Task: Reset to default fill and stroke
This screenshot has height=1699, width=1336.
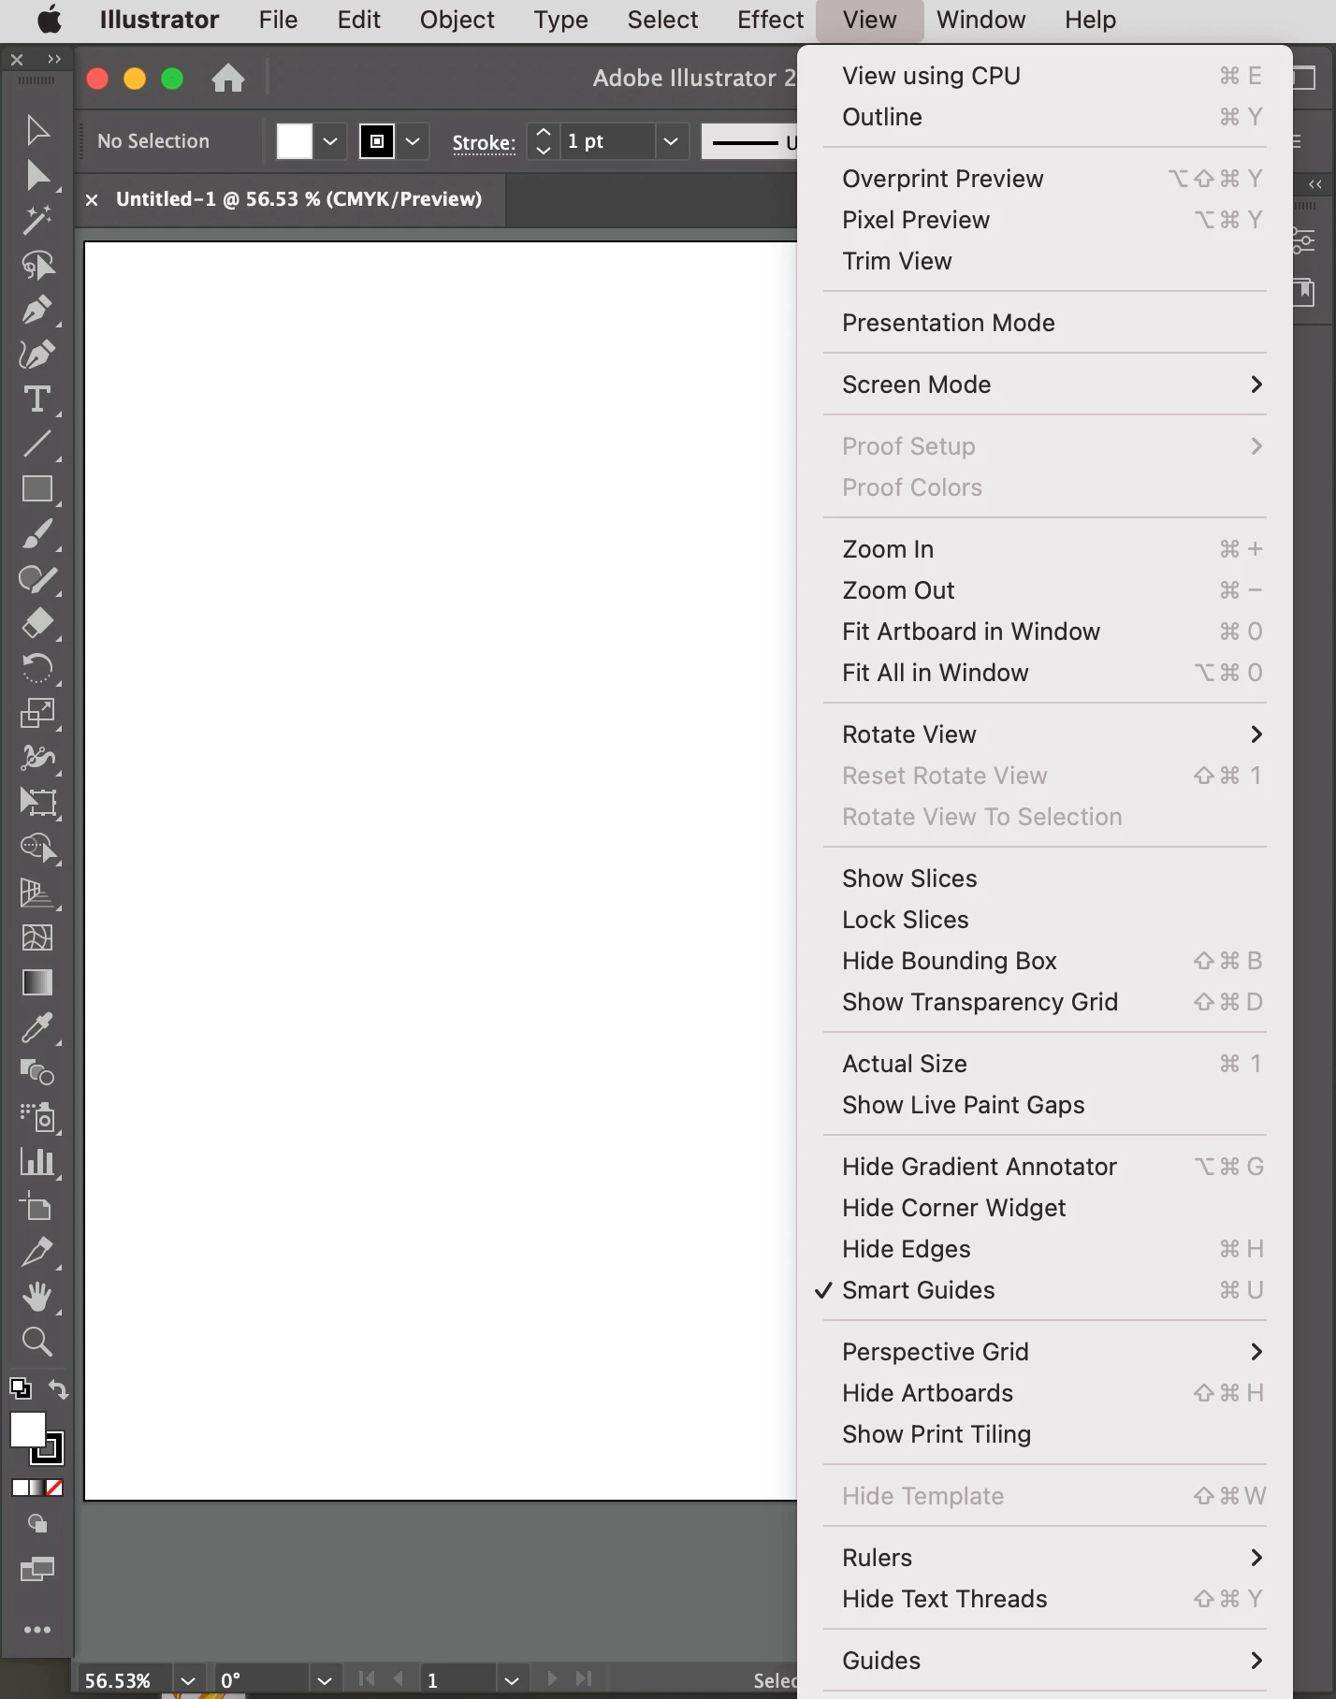Action: [20, 1389]
